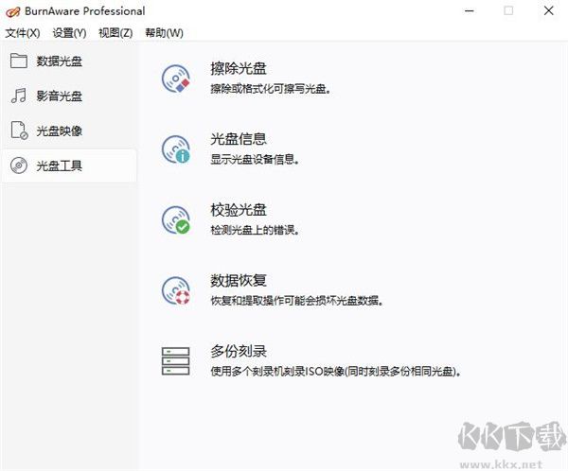Open the 帮助(W) menu
This screenshot has width=568, height=471.
tap(164, 32)
